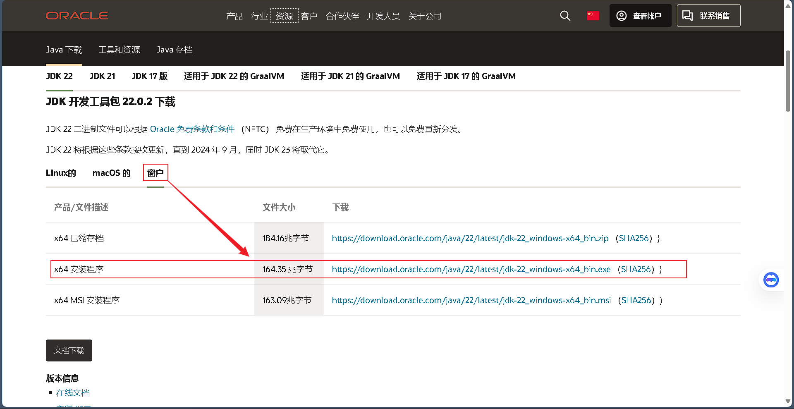Open the 开发人员 top menu

point(383,16)
